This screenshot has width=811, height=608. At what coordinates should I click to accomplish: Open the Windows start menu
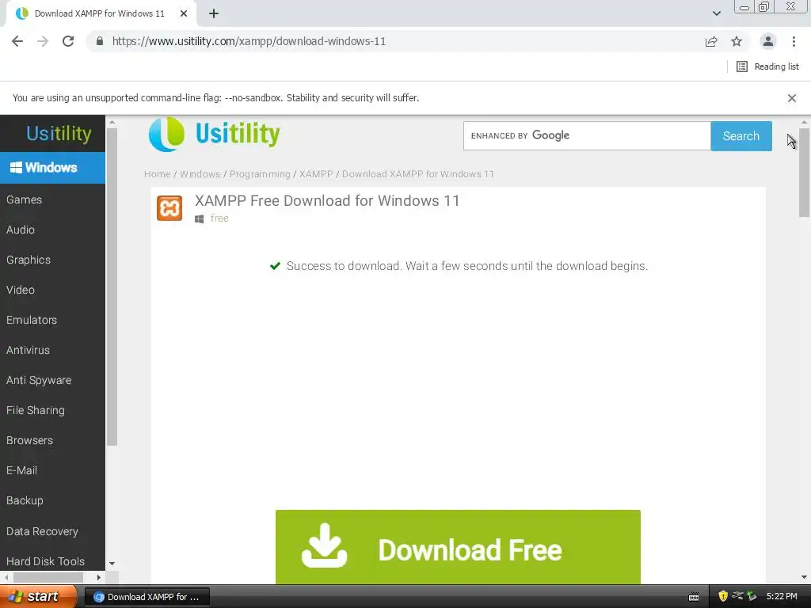38,597
